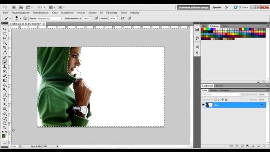Toggle lock transparent pixels option
Screen dimensions: 270x152
tap(215, 100)
